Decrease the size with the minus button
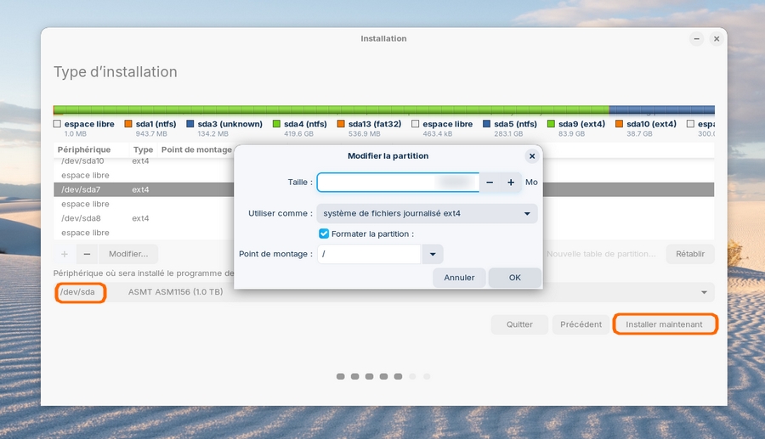765x439 pixels. (x=490, y=183)
